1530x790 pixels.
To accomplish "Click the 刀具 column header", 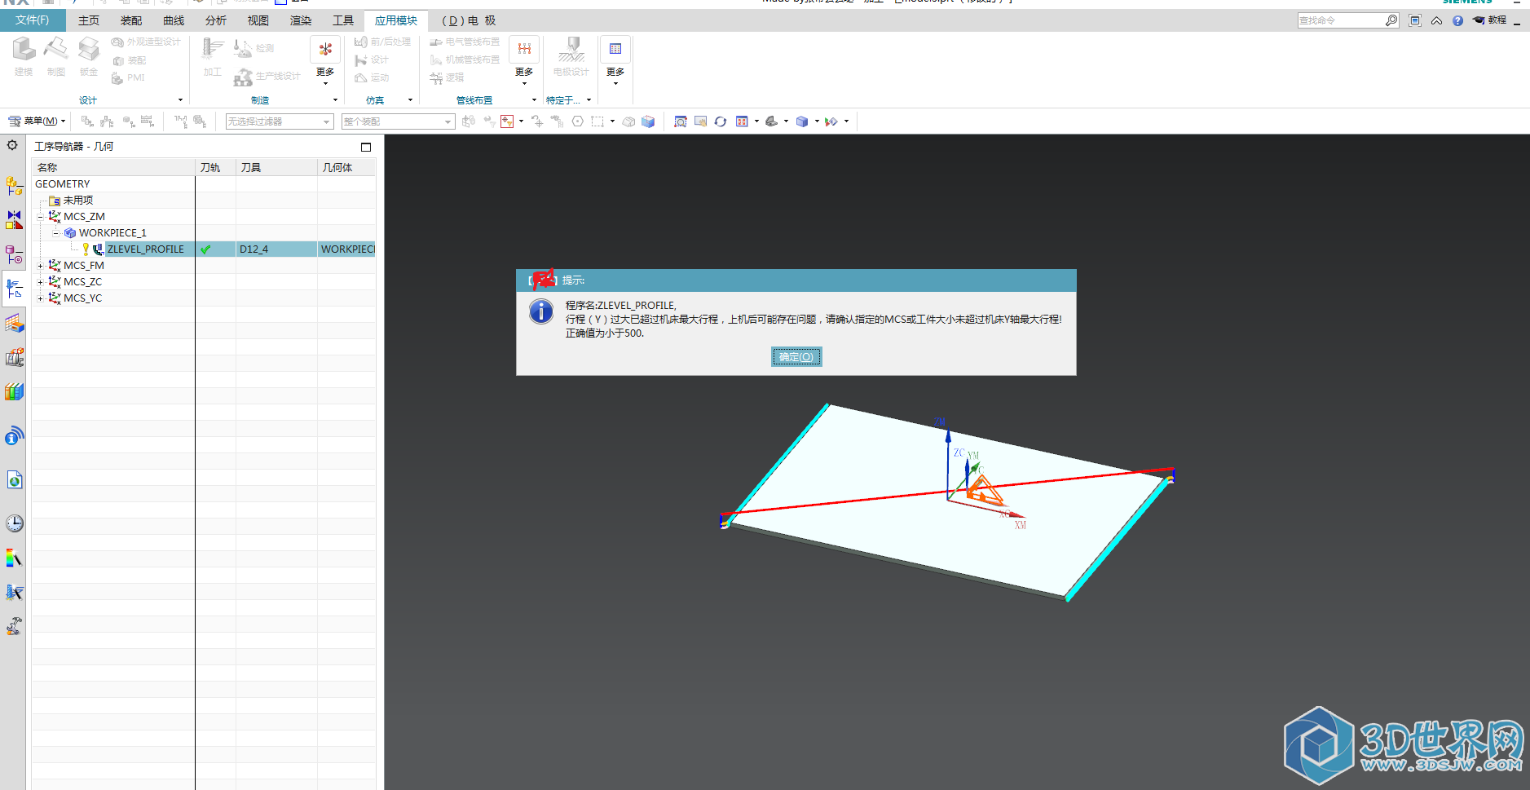I will [277, 167].
